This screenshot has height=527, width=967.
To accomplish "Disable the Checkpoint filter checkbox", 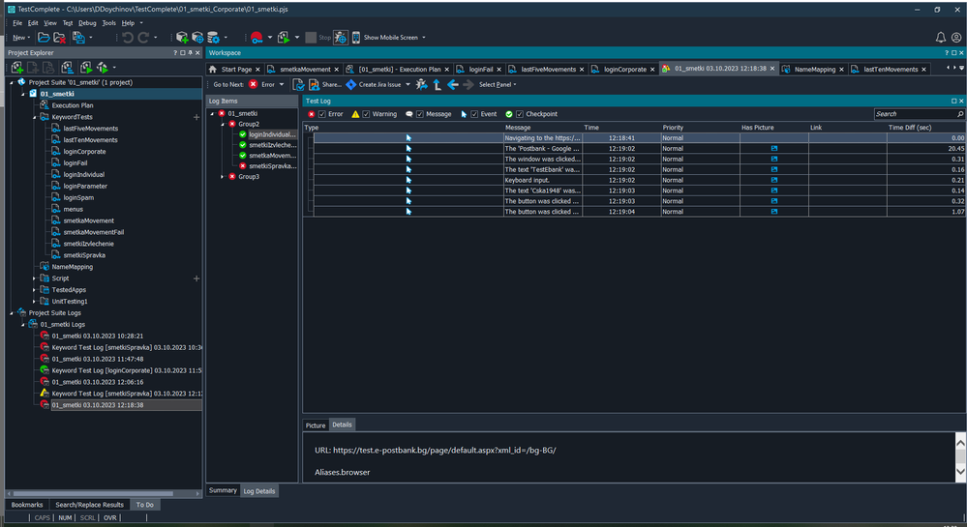I will point(520,114).
